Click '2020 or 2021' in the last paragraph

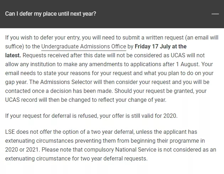tap(22, 150)
